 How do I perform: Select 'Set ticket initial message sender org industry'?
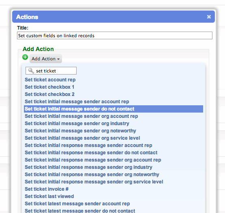coord(77,124)
